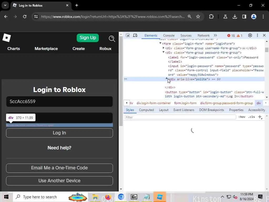Click Email Me a One-Time Code
Viewport: 269px width, 202px height.
(59, 168)
